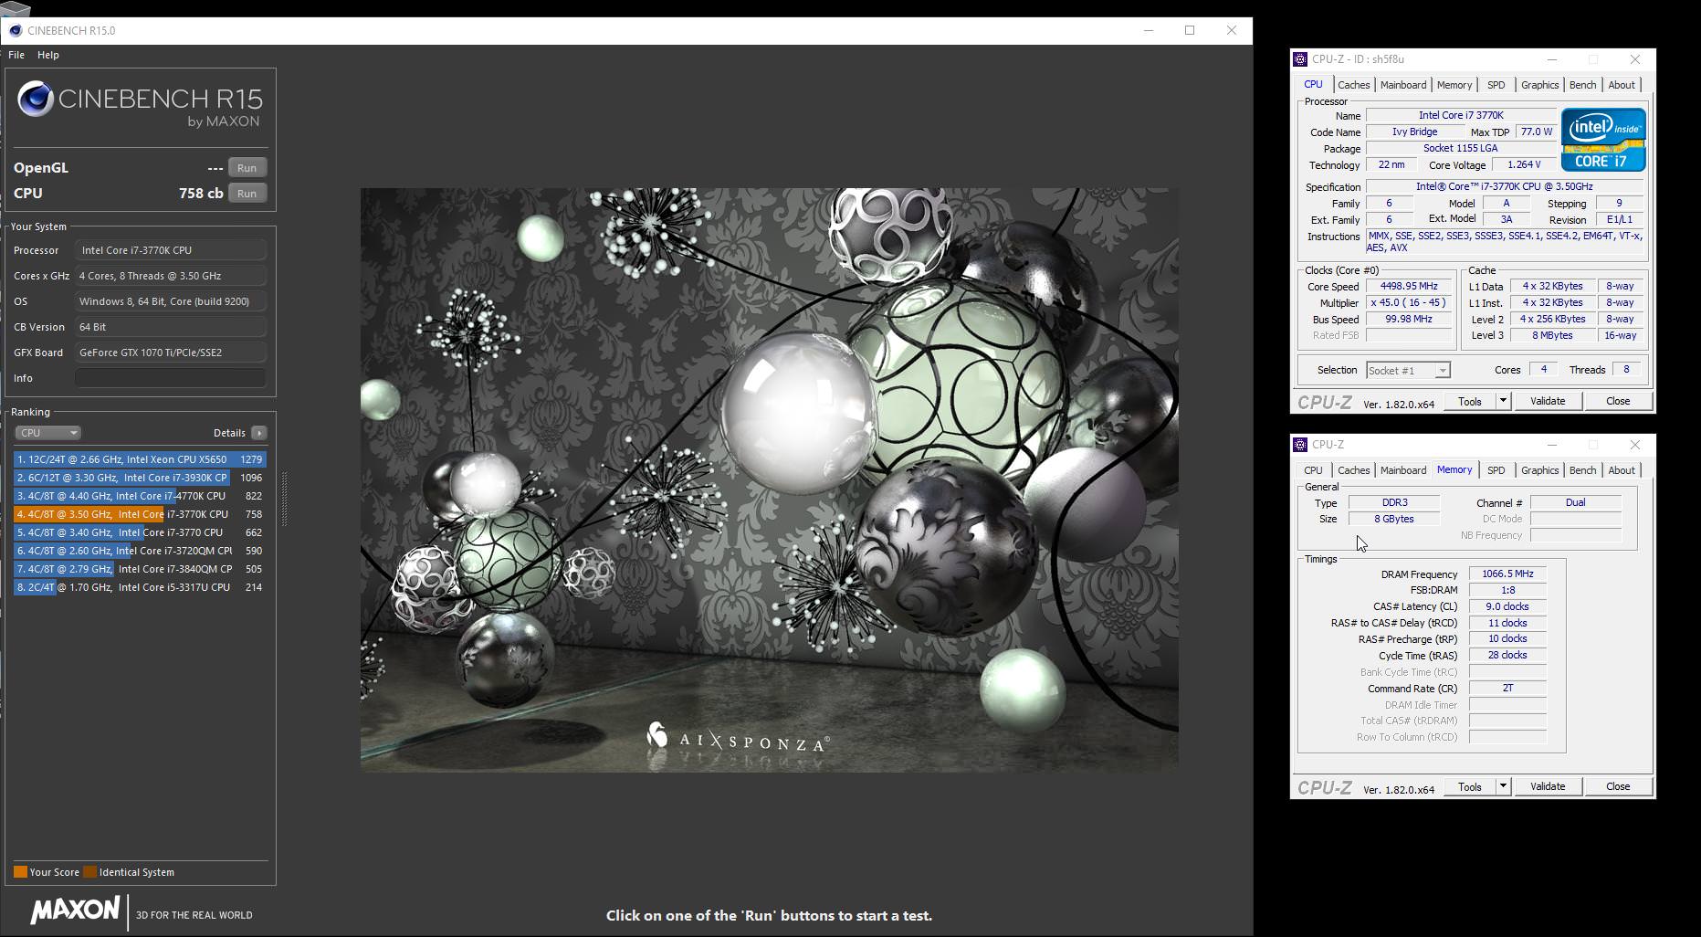
Task: Click DRAM Frequency value 1066.5 MHz
Action: click(x=1507, y=574)
